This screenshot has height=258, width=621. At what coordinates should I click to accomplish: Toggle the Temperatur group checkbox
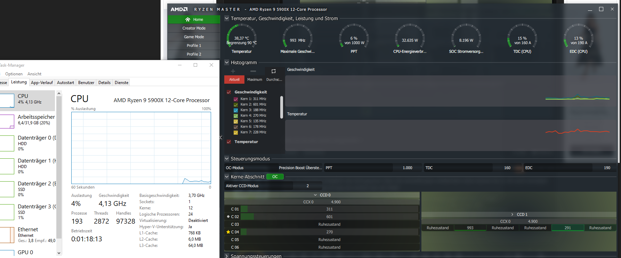point(229,142)
